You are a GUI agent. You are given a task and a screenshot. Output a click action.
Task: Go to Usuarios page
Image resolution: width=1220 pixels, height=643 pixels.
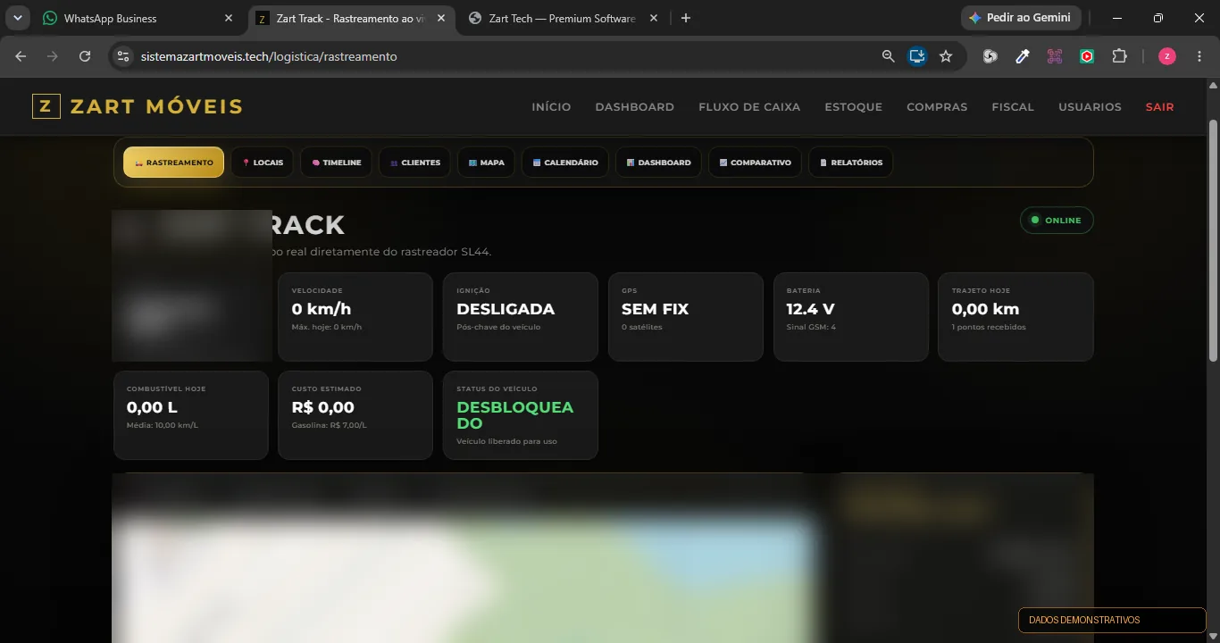(x=1090, y=107)
